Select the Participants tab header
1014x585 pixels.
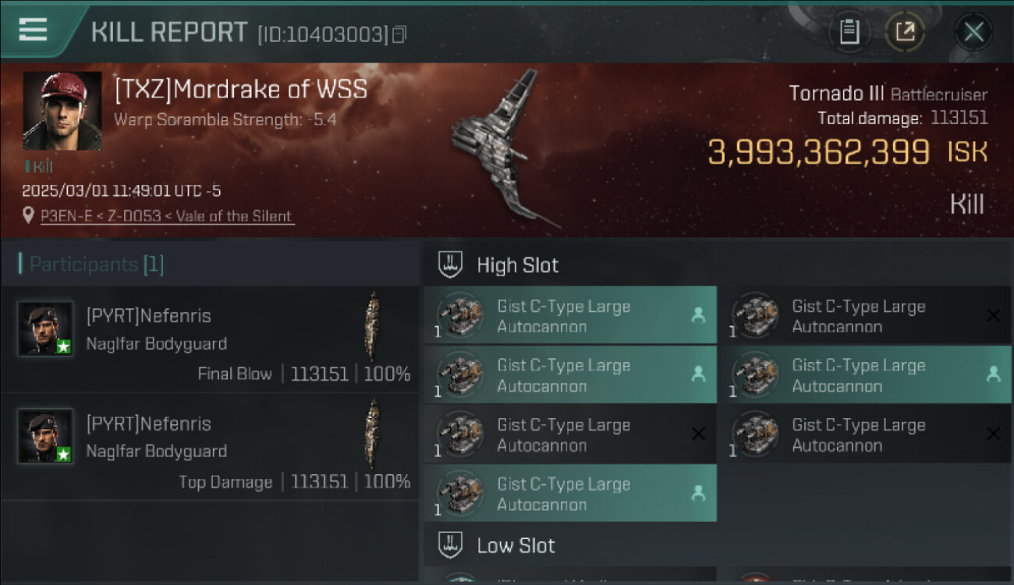(x=92, y=264)
